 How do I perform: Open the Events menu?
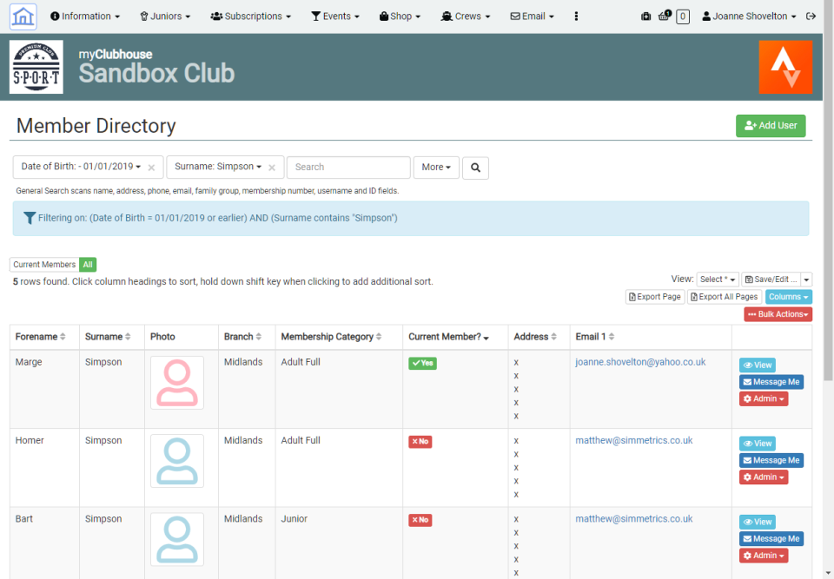[x=335, y=16]
